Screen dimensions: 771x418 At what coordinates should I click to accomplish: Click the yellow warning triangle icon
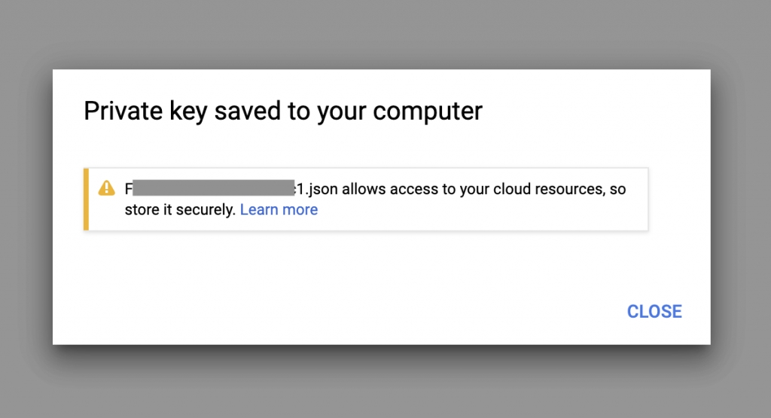(x=106, y=188)
